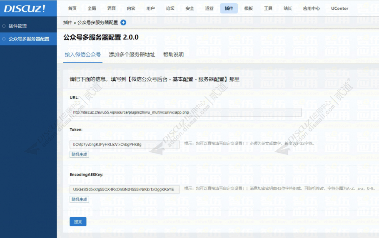Click the blue plus icon beside breadcrumb
Image resolution: width=379 pixels, height=238 pixels.
tap(123, 22)
